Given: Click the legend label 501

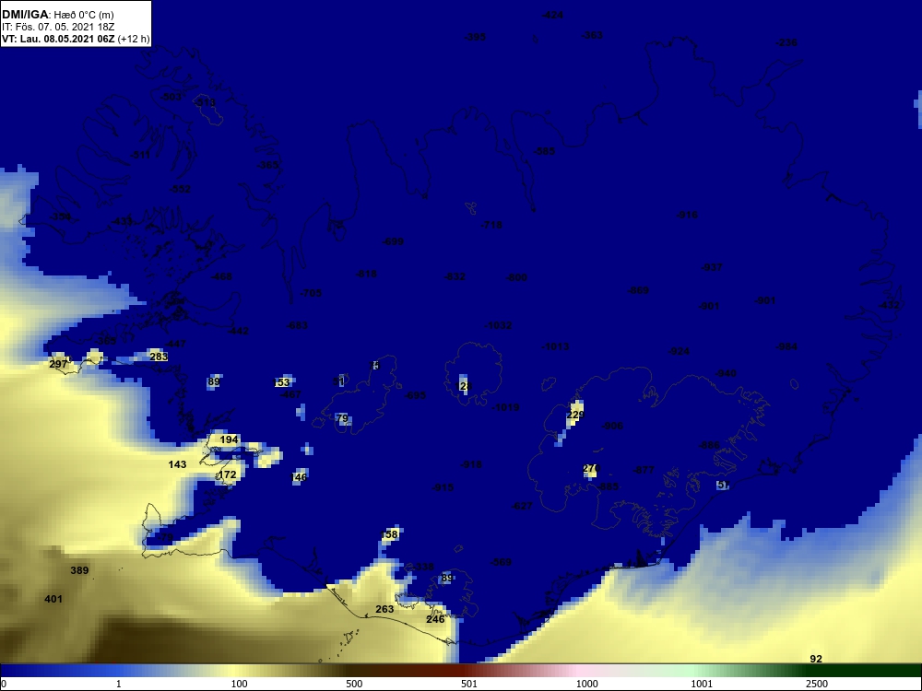Looking at the screenshot, I should (469, 684).
